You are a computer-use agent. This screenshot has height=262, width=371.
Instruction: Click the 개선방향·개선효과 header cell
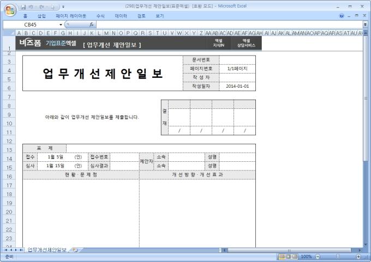click(198, 175)
